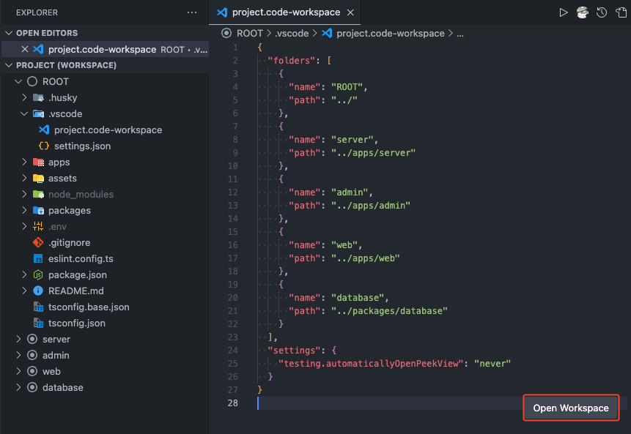Expand the admin workspace folder chevron
This screenshot has height=434, width=631.
18,355
